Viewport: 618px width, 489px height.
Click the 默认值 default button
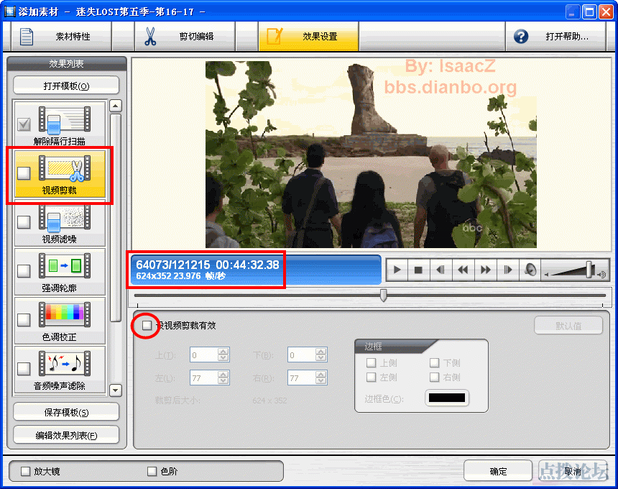pyautogui.click(x=568, y=325)
